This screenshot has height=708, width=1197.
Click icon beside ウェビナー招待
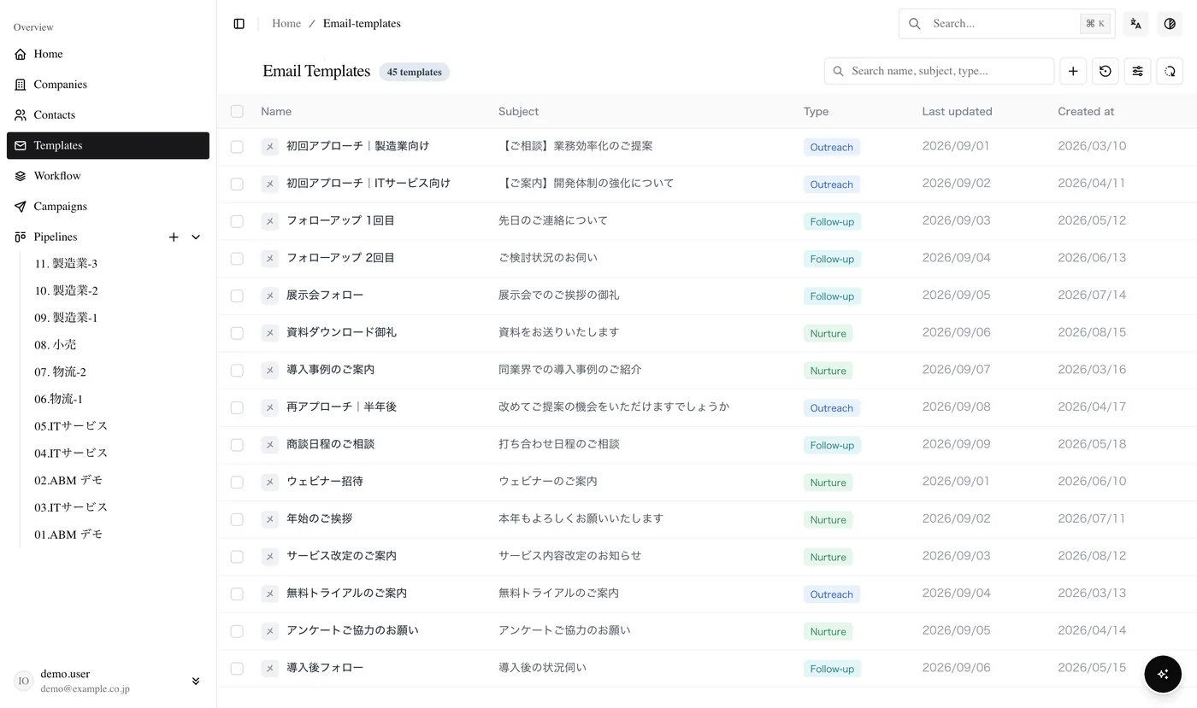click(269, 483)
